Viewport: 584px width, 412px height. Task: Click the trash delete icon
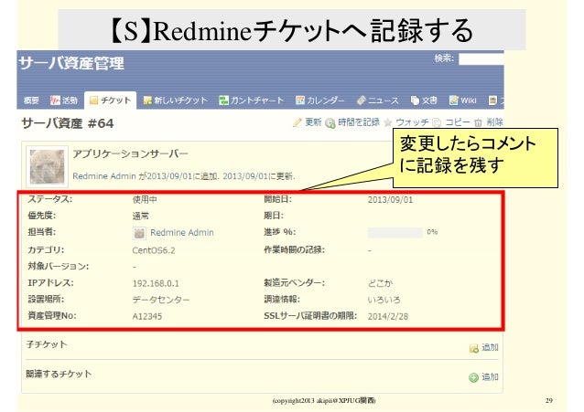click(x=478, y=122)
